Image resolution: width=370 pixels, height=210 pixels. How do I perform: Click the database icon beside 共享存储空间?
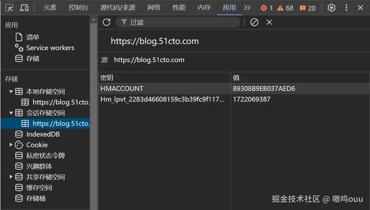click(x=19, y=177)
